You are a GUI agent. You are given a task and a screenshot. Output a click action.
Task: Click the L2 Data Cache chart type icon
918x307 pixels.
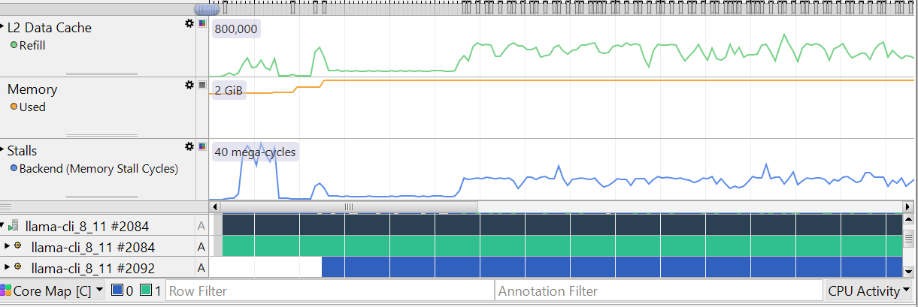(x=201, y=23)
